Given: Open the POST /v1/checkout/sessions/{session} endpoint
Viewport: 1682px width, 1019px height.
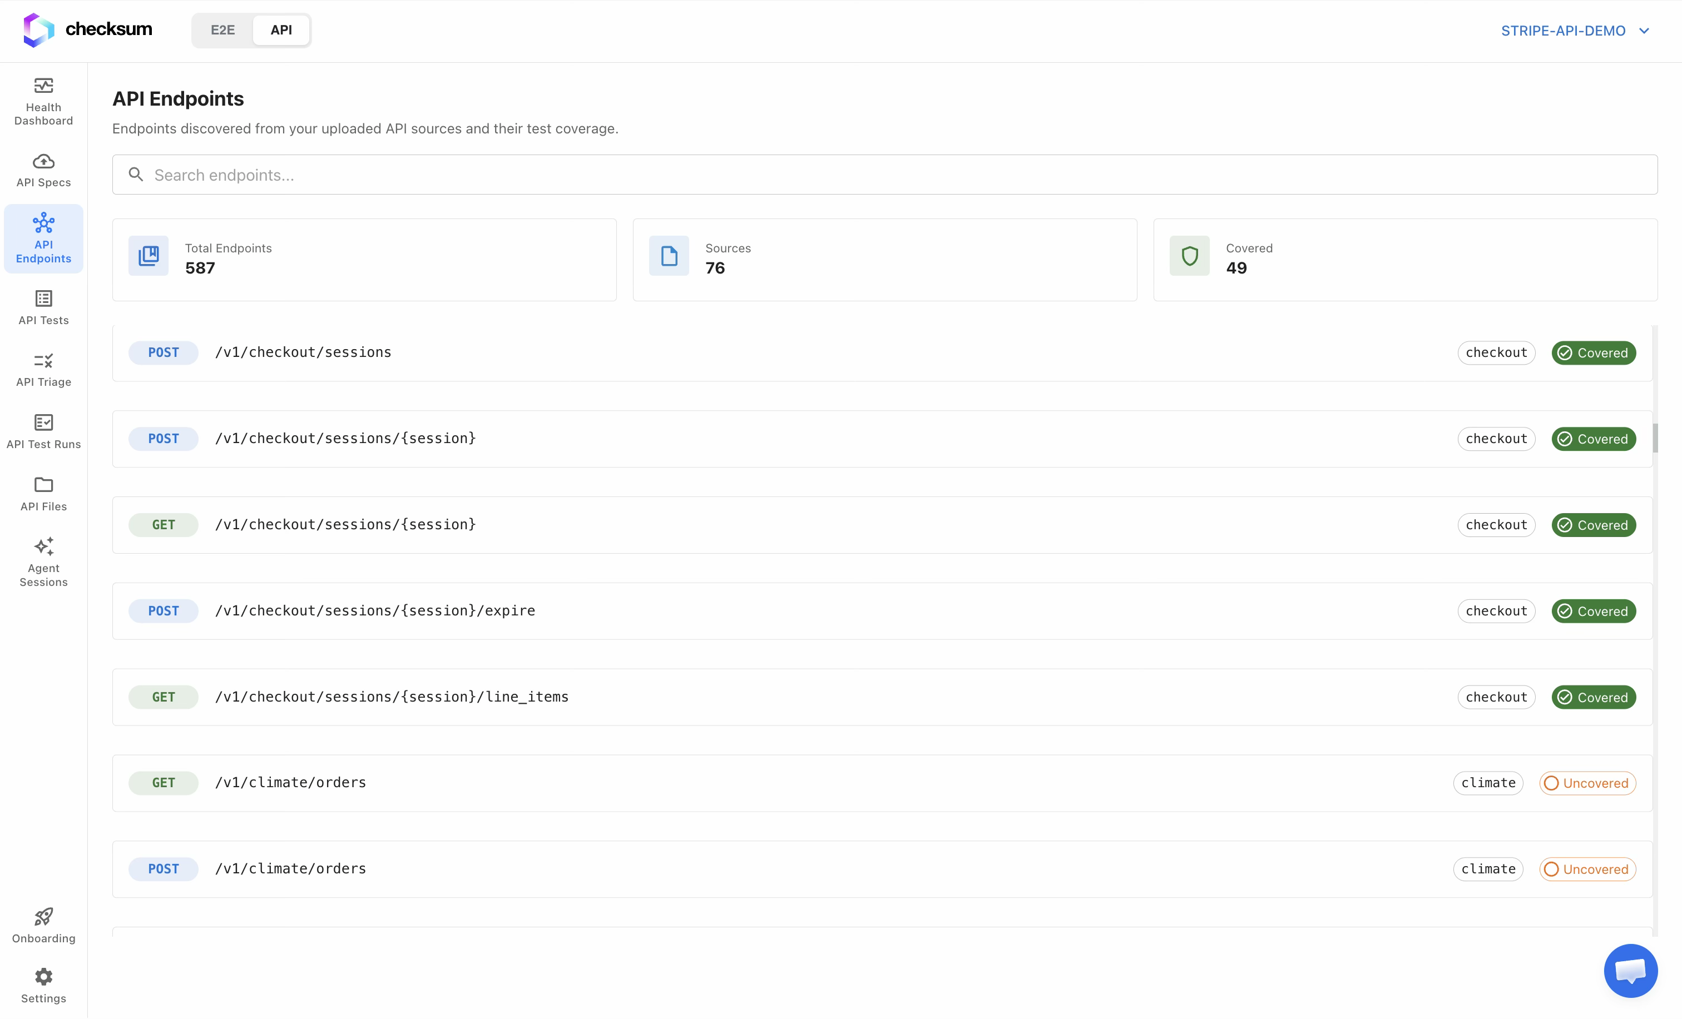Looking at the screenshot, I should 882,439.
